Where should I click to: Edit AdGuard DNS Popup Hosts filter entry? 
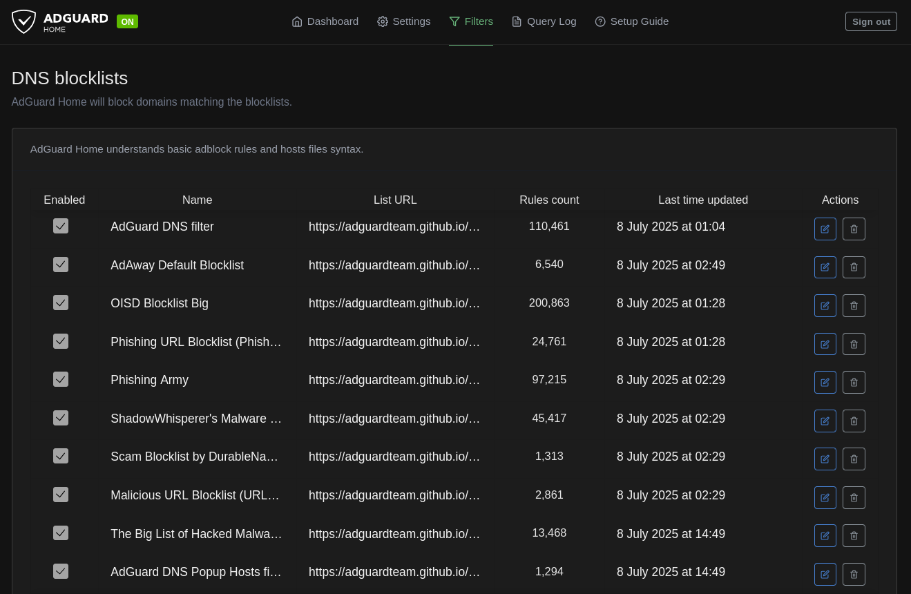(825, 574)
